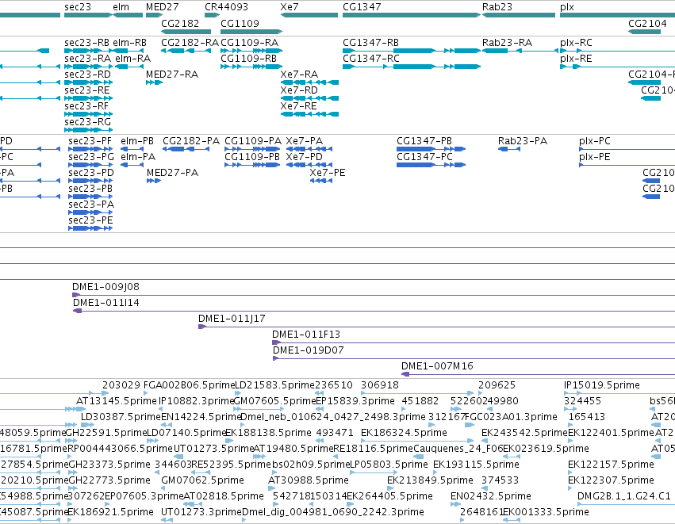This screenshot has width=675, height=524.
Task: Click protein CG1347-PB
Action: point(431,149)
